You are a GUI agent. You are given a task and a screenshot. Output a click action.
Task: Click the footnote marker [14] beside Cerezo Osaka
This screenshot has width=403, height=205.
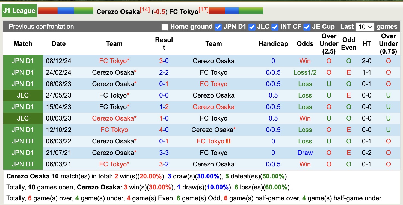point(146,9)
